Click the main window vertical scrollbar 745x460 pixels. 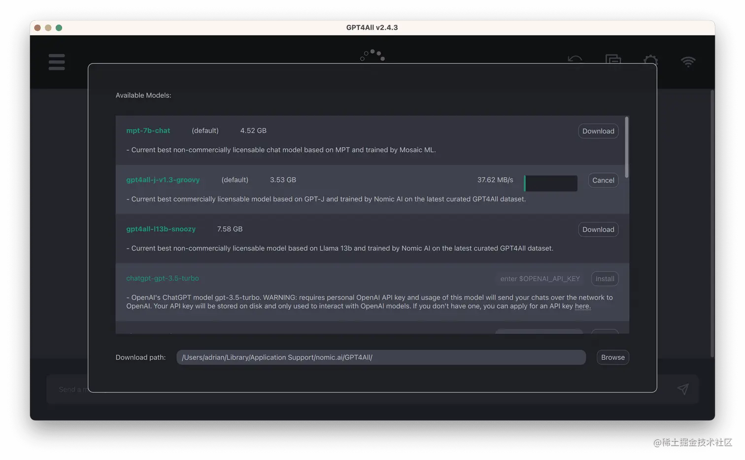click(x=712, y=223)
